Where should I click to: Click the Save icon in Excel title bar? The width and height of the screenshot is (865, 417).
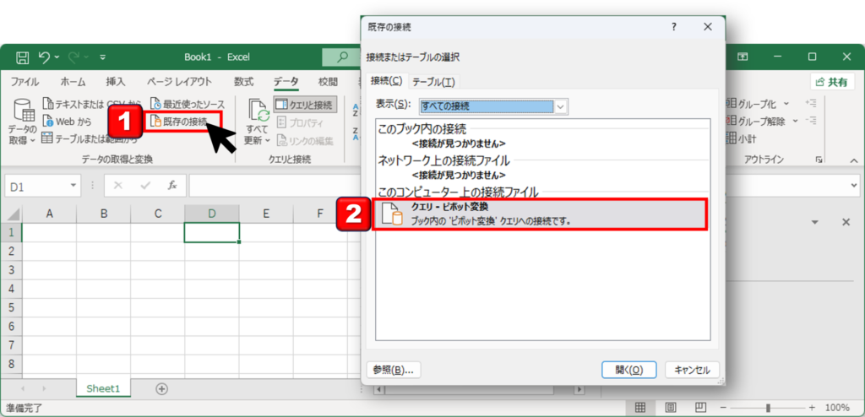point(23,57)
